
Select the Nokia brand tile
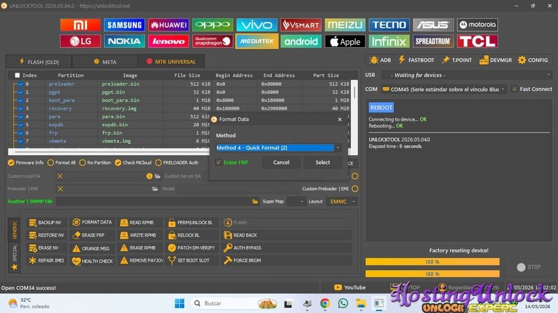[124, 41]
